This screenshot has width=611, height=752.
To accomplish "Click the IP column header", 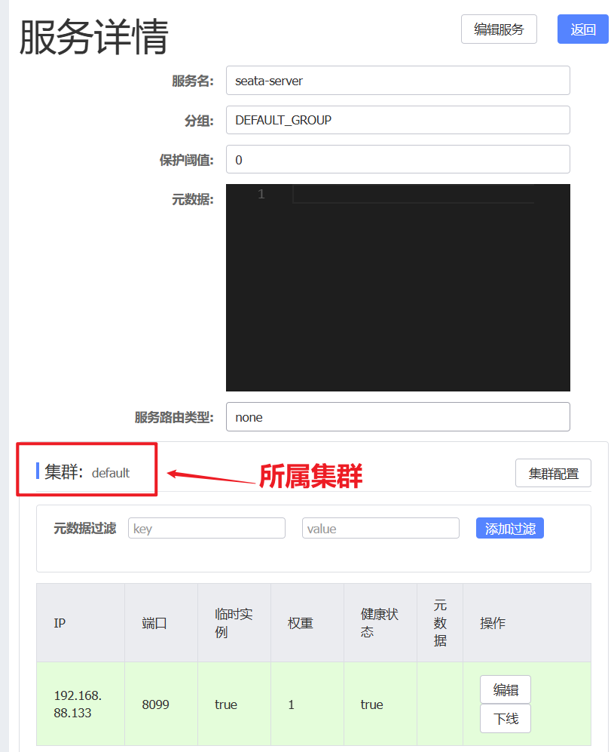I will click(60, 624).
